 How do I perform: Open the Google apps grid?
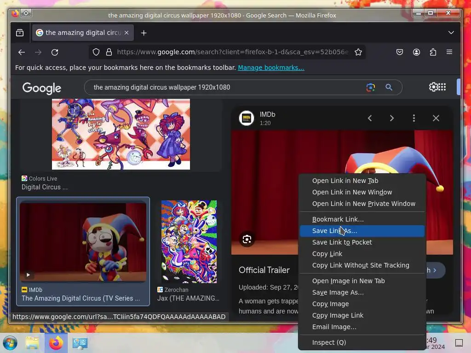click(x=442, y=87)
